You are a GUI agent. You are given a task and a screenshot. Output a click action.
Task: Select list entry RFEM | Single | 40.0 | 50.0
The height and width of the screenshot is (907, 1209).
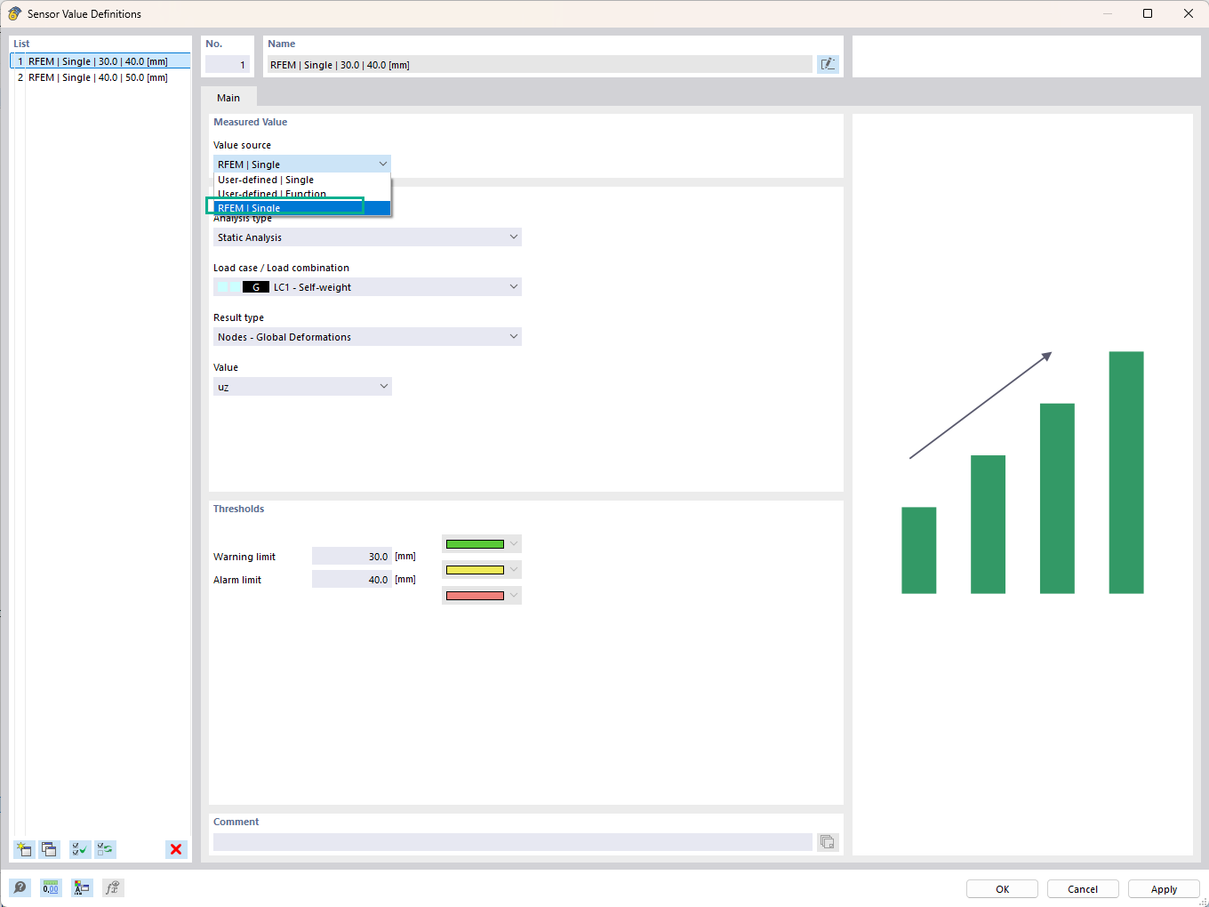click(x=99, y=77)
